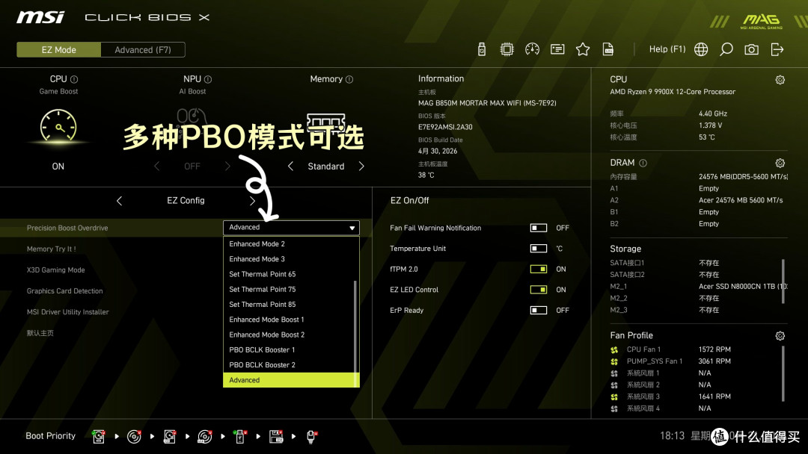Select Set Thermal Point 85

tap(289, 305)
